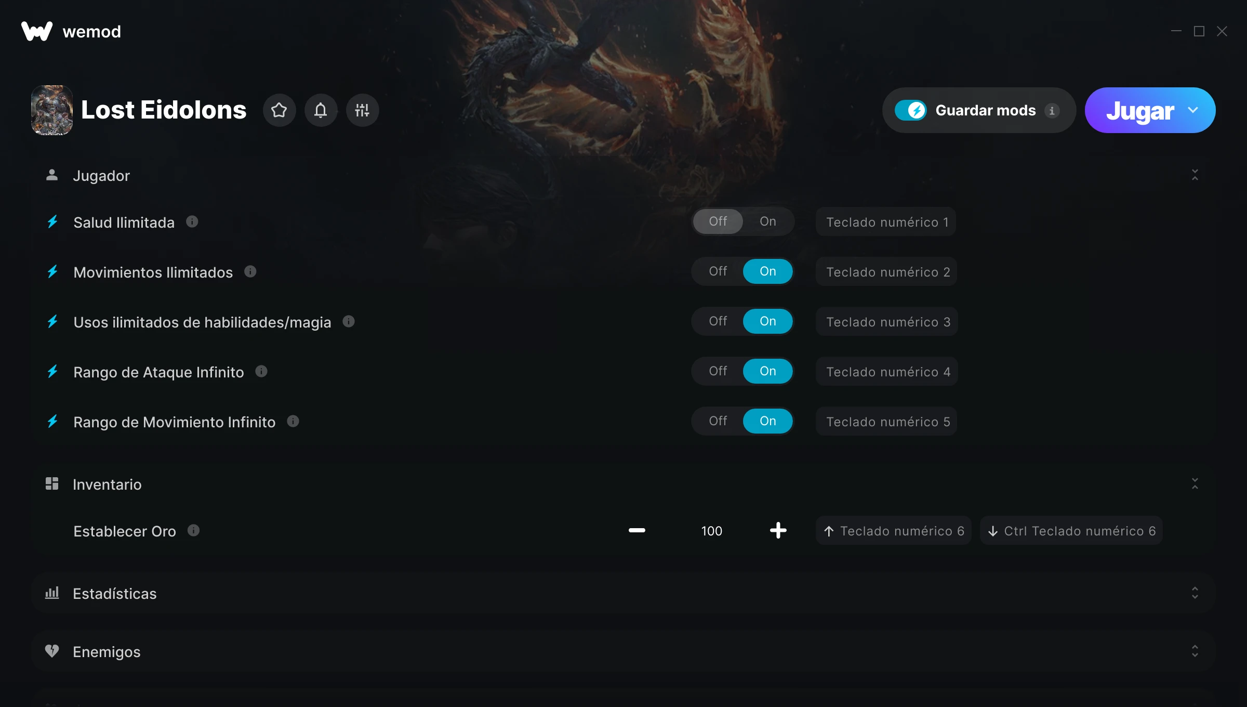View Guardar mods info icon
Viewport: 1247px width, 707px height.
pyautogui.click(x=1052, y=111)
